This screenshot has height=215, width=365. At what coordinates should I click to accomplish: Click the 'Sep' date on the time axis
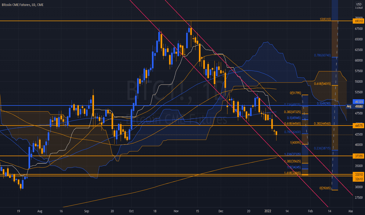[87, 211]
